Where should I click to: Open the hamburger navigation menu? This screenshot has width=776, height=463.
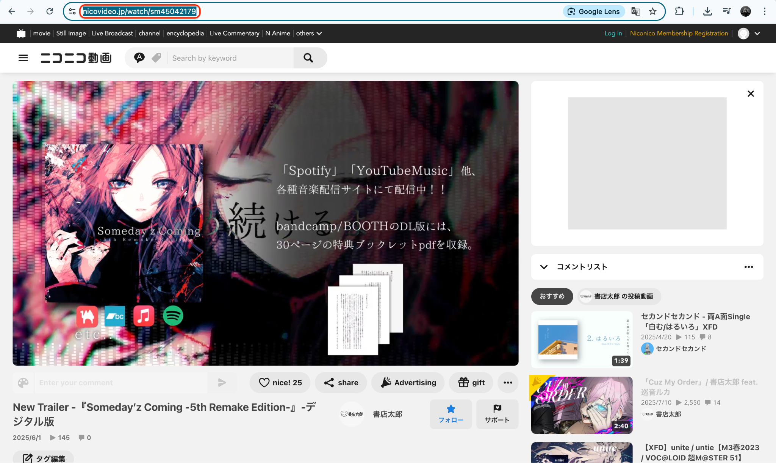point(23,58)
